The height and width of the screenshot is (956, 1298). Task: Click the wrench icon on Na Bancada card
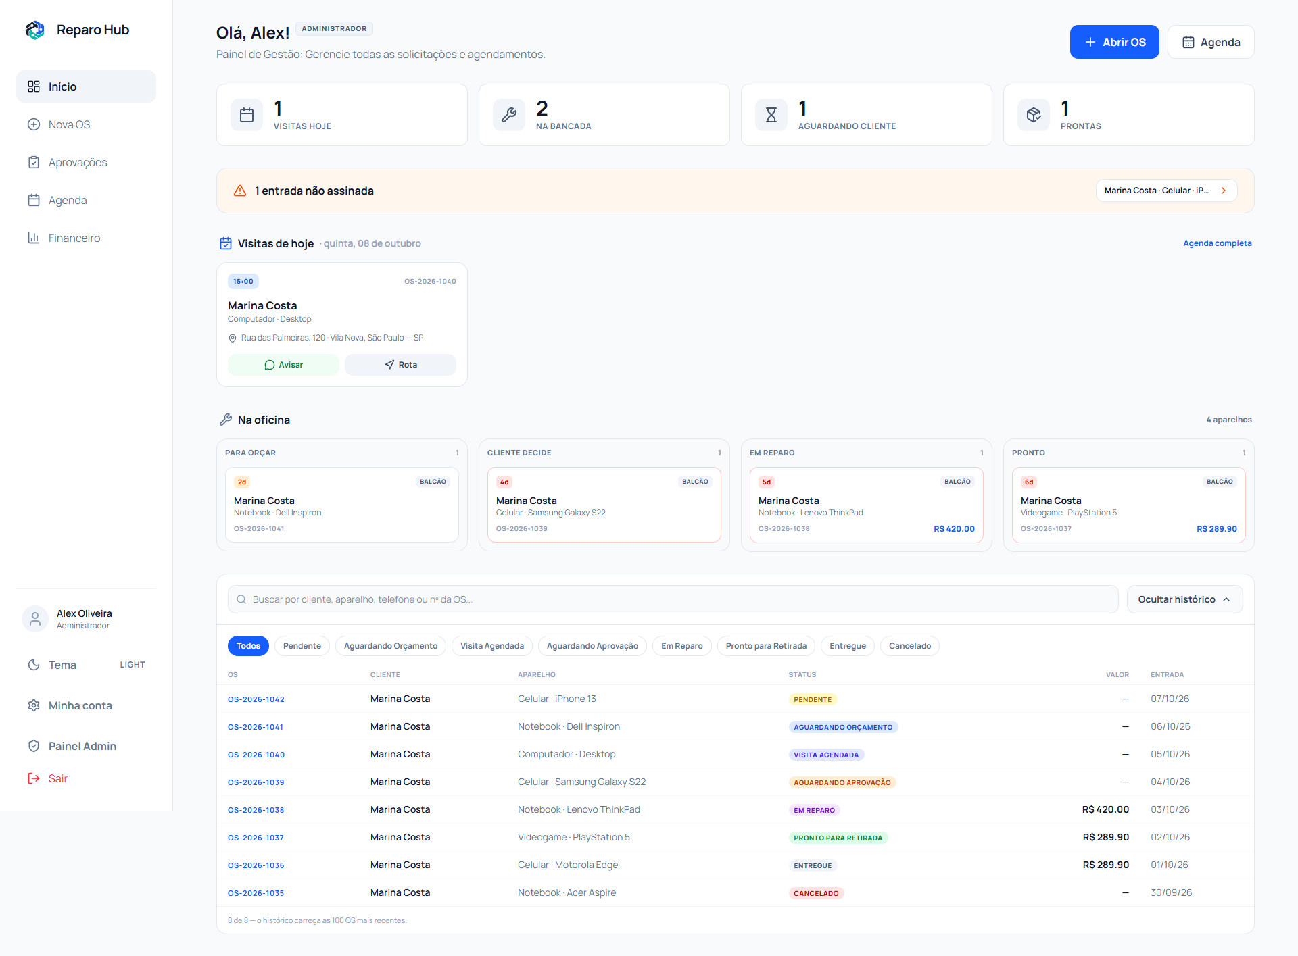pos(509,115)
